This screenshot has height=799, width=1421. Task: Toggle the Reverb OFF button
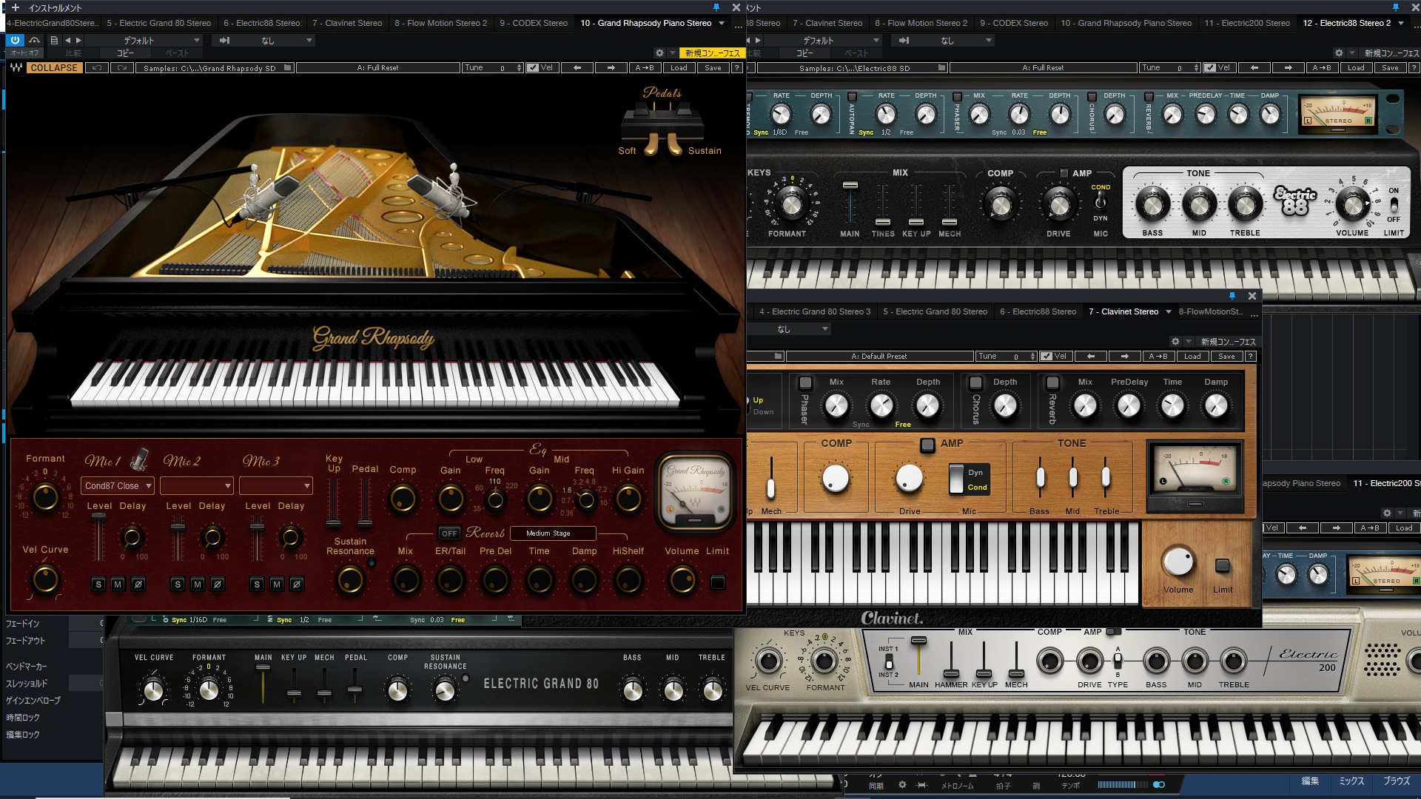click(x=449, y=533)
